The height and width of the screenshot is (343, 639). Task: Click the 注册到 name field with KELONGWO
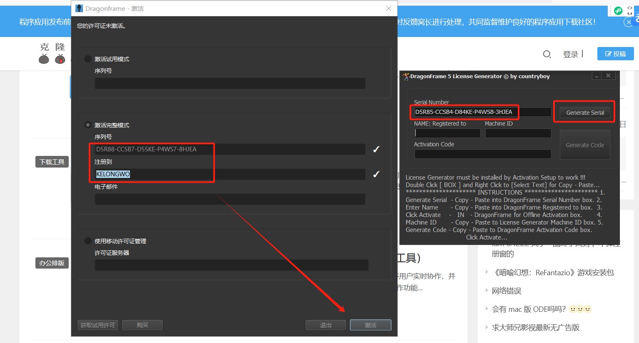click(230, 174)
